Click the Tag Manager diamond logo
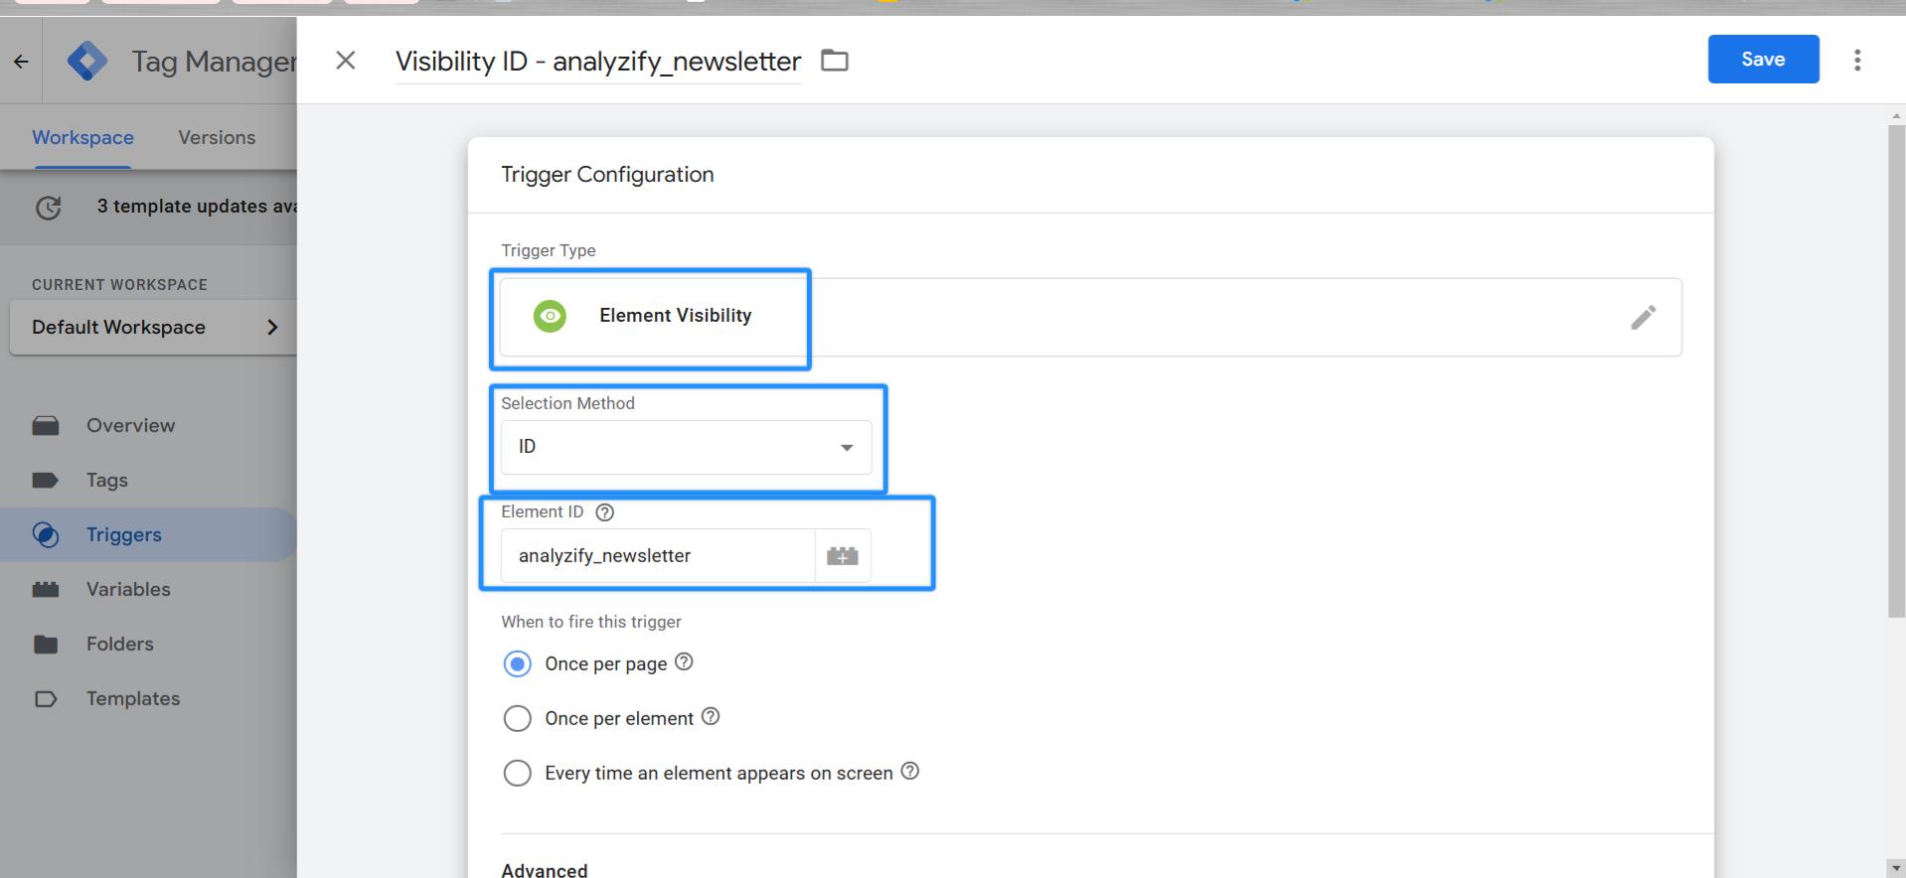Image resolution: width=1906 pixels, height=878 pixels. pyautogui.click(x=87, y=62)
